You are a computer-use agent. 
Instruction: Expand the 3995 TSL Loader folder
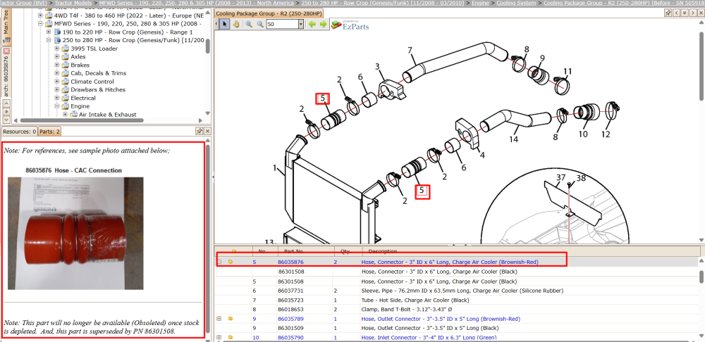coord(57,49)
